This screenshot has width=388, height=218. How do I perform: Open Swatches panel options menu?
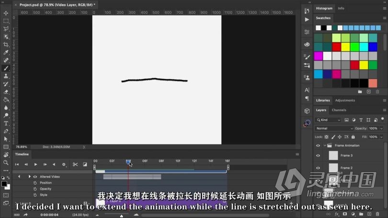click(385, 18)
